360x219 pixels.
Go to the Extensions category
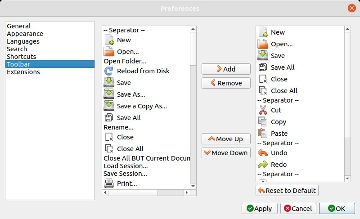[x=23, y=72]
